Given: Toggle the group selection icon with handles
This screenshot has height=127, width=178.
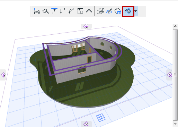Looking at the screenshot, I should 100,11.
